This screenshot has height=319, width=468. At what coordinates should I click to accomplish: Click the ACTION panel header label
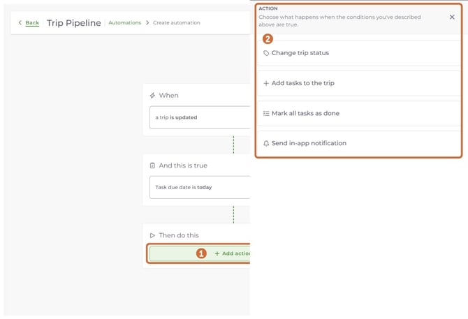268,8
